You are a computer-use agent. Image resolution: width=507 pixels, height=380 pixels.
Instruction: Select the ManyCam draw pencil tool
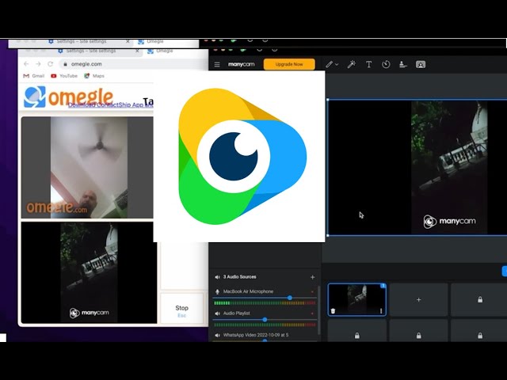[x=329, y=65]
